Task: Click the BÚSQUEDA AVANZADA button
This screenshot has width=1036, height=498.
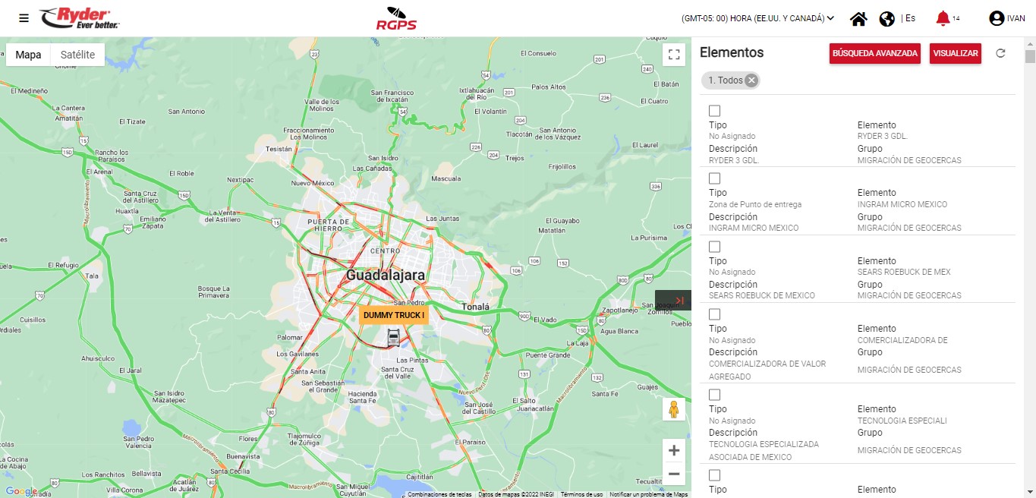Action: click(874, 53)
